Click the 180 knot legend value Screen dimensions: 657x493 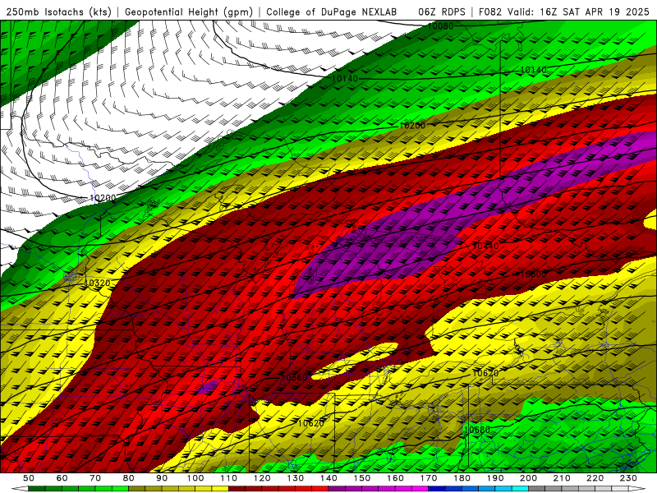coord(462,478)
